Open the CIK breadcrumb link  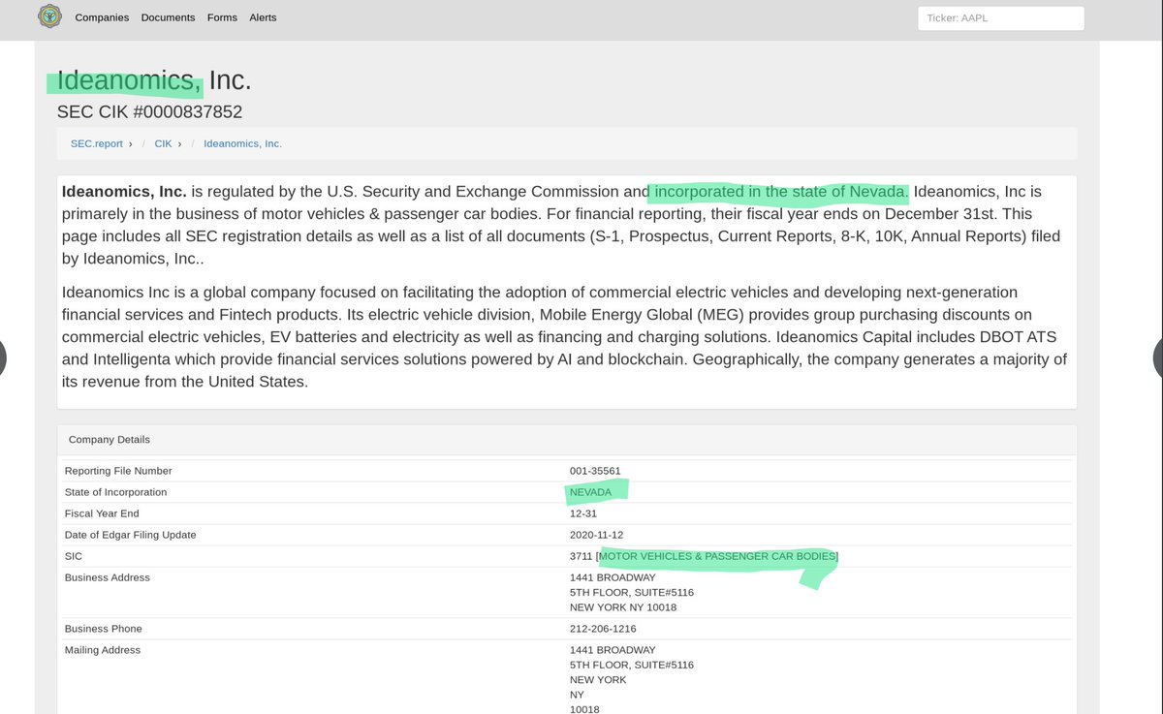click(163, 143)
